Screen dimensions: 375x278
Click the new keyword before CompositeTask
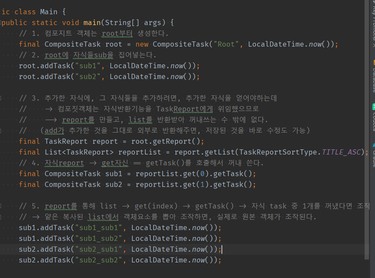142,44
